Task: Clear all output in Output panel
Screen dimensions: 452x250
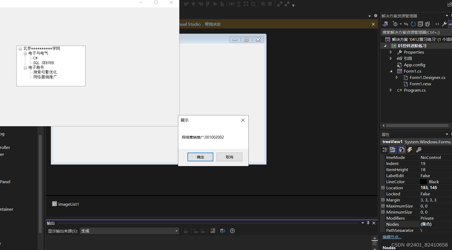Action: tap(213, 231)
